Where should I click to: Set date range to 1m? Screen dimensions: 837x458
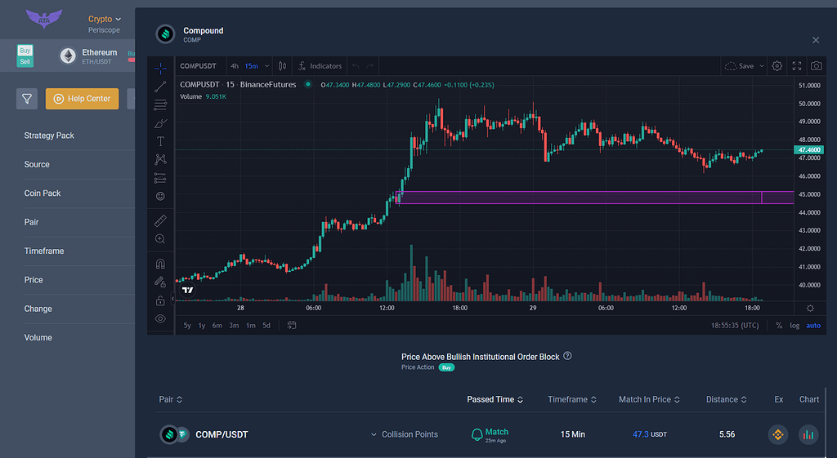250,325
